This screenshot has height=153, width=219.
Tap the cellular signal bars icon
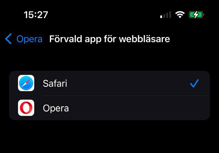pyautogui.click(x=166, y=15)
